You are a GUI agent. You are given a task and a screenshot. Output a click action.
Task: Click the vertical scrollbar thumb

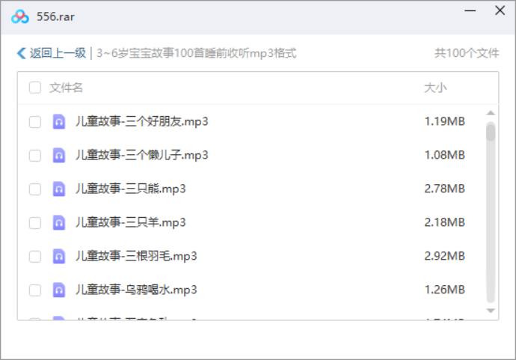[491, 132]
